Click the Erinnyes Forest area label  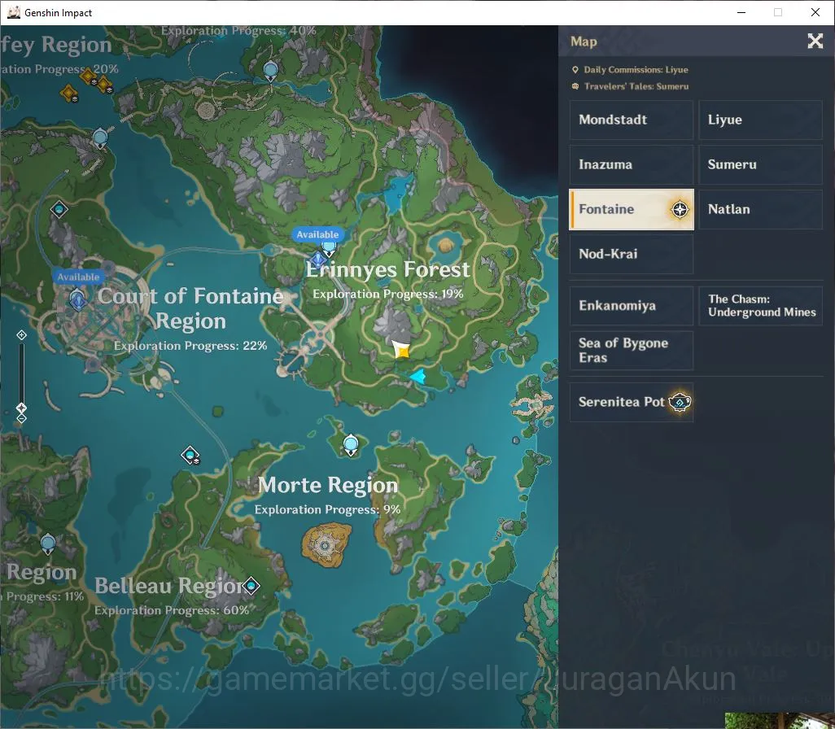click(387, 269)
